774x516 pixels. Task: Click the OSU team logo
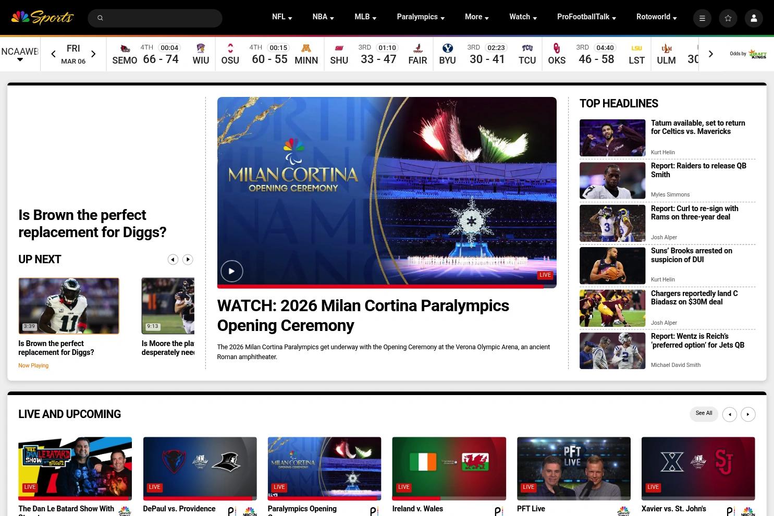tap(230, 48)
